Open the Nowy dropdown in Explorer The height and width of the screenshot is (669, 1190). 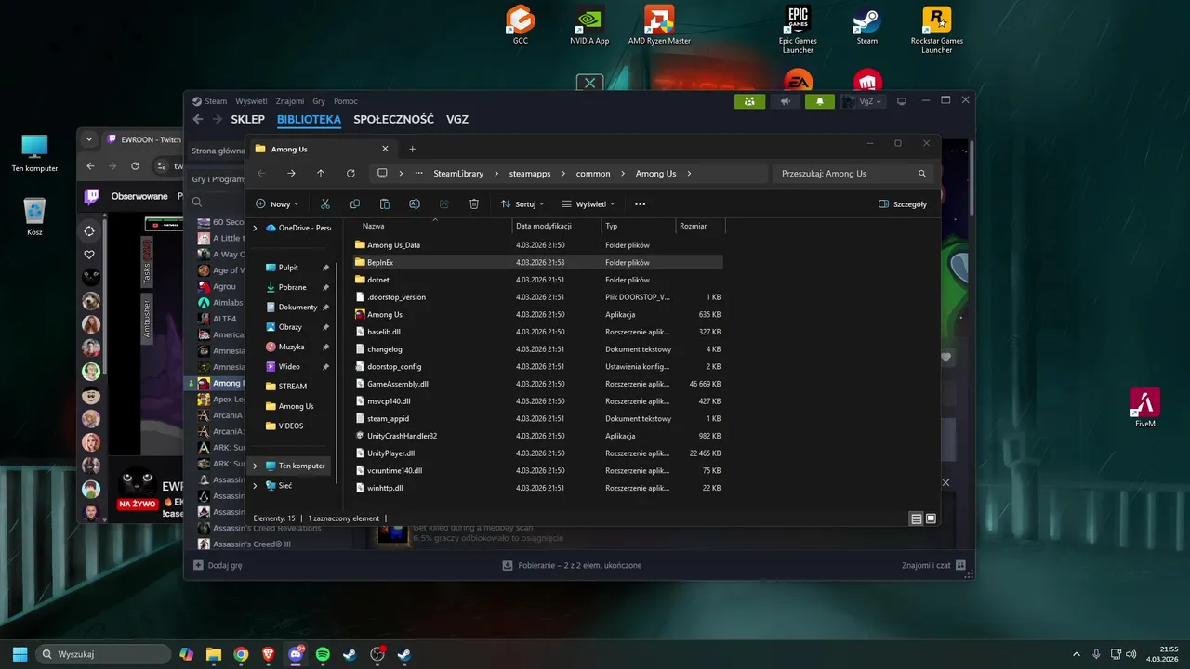click(277, 203)
